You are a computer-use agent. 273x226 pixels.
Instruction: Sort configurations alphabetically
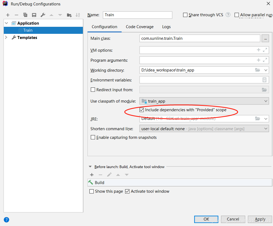tap(78, 15)
